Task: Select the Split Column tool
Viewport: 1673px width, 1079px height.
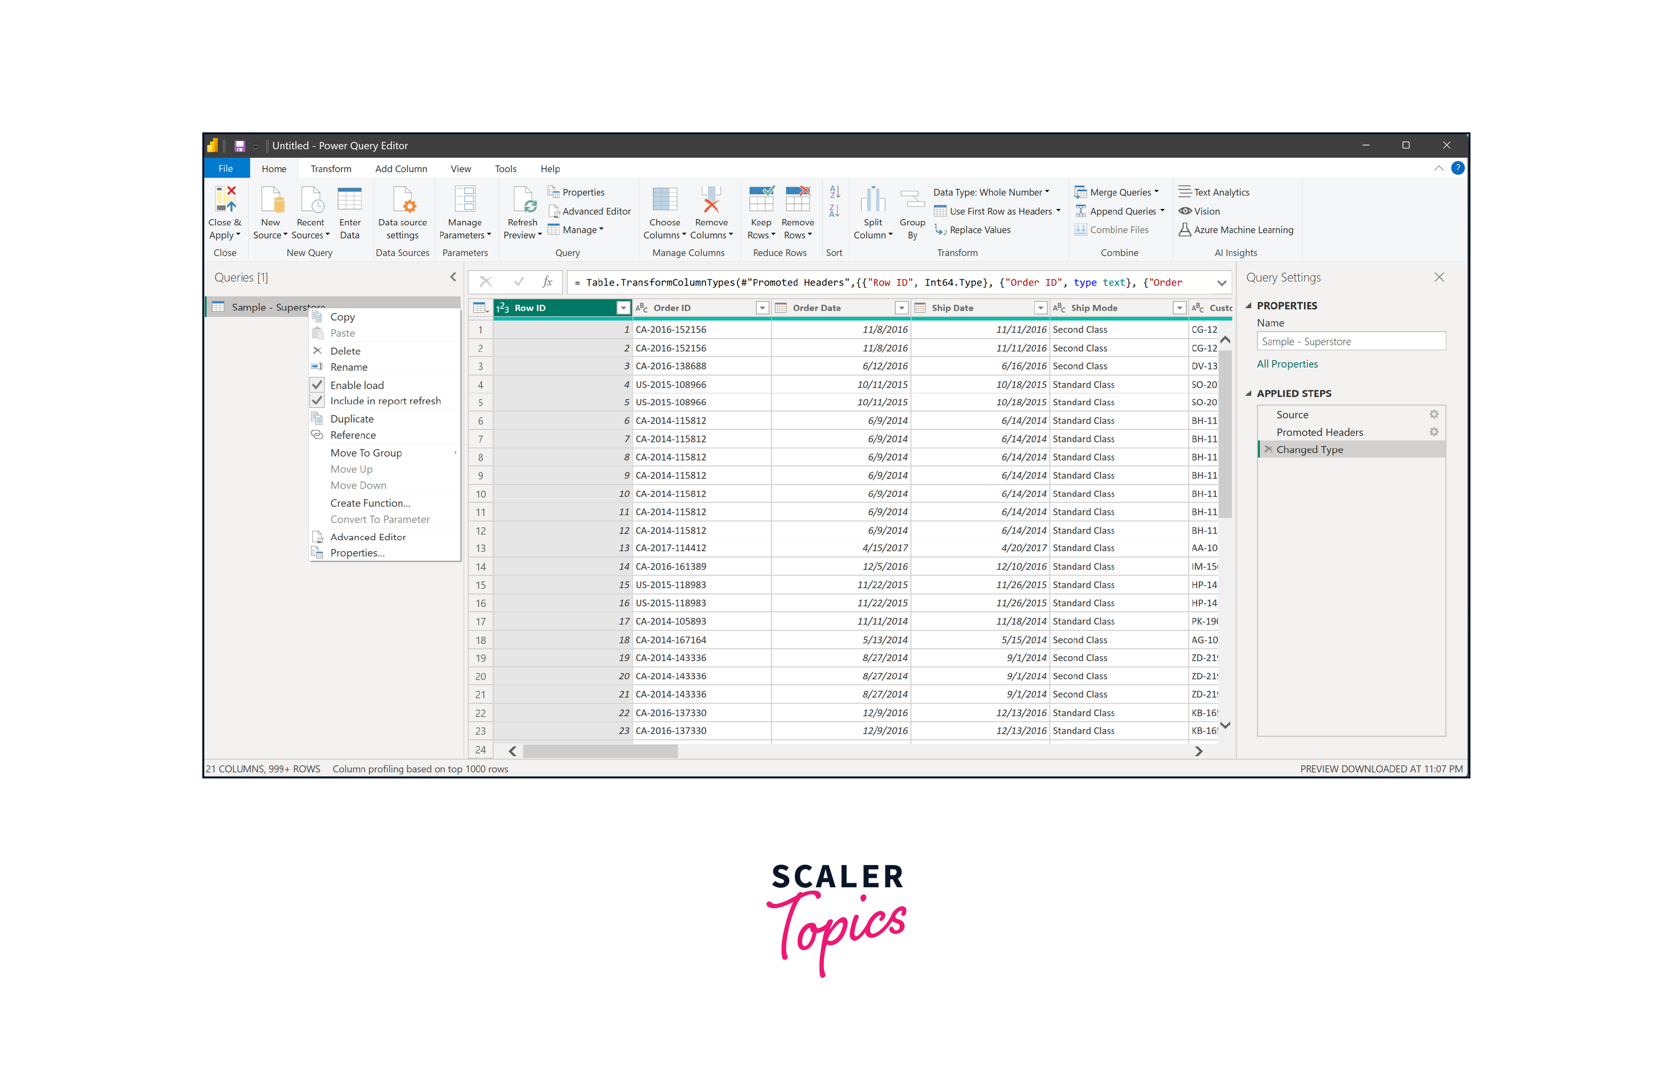Action: click(872, 200)
